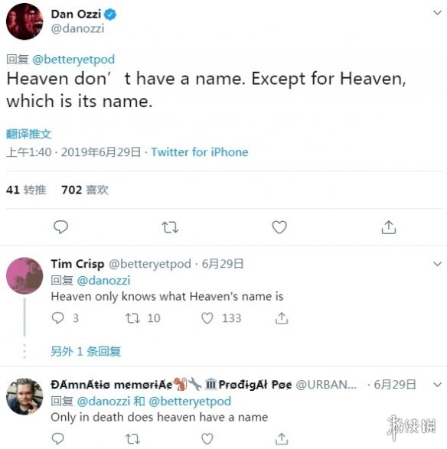Viewport: 447px width, 449px height.
Task: View the 41 转推 retweets list
Action: tap(26, 190)
